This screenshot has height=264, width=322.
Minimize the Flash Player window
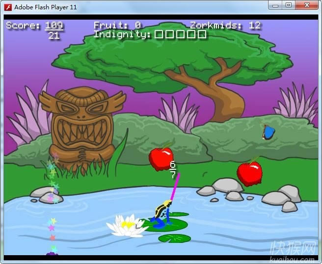[x=276, y=5]
